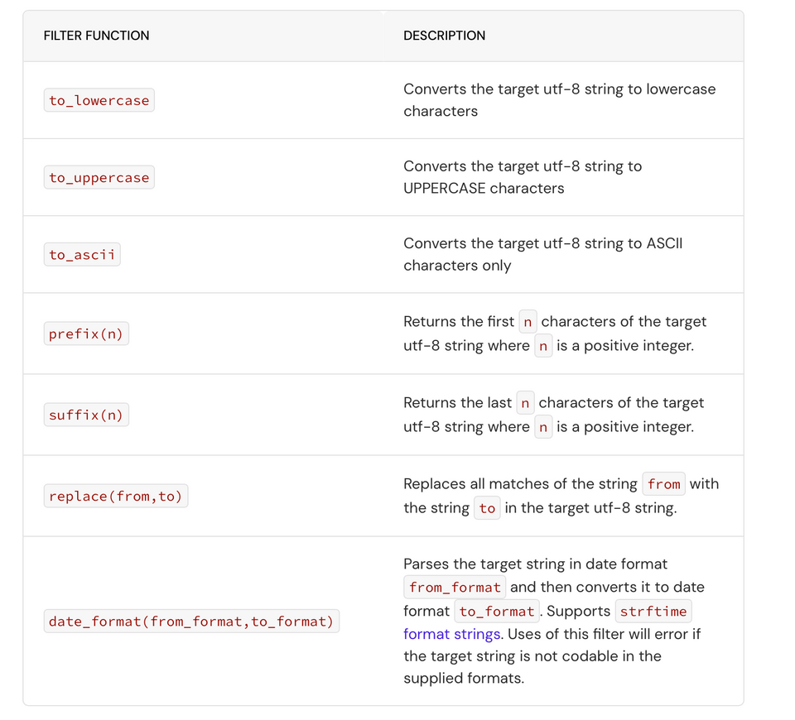Screen dimensions: 795x720
Task: Click the date_format(from_format,to_format) code label
Action: [x=191, y=622]
